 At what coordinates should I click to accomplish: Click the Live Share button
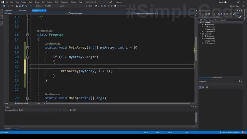[x=235, y=6]
